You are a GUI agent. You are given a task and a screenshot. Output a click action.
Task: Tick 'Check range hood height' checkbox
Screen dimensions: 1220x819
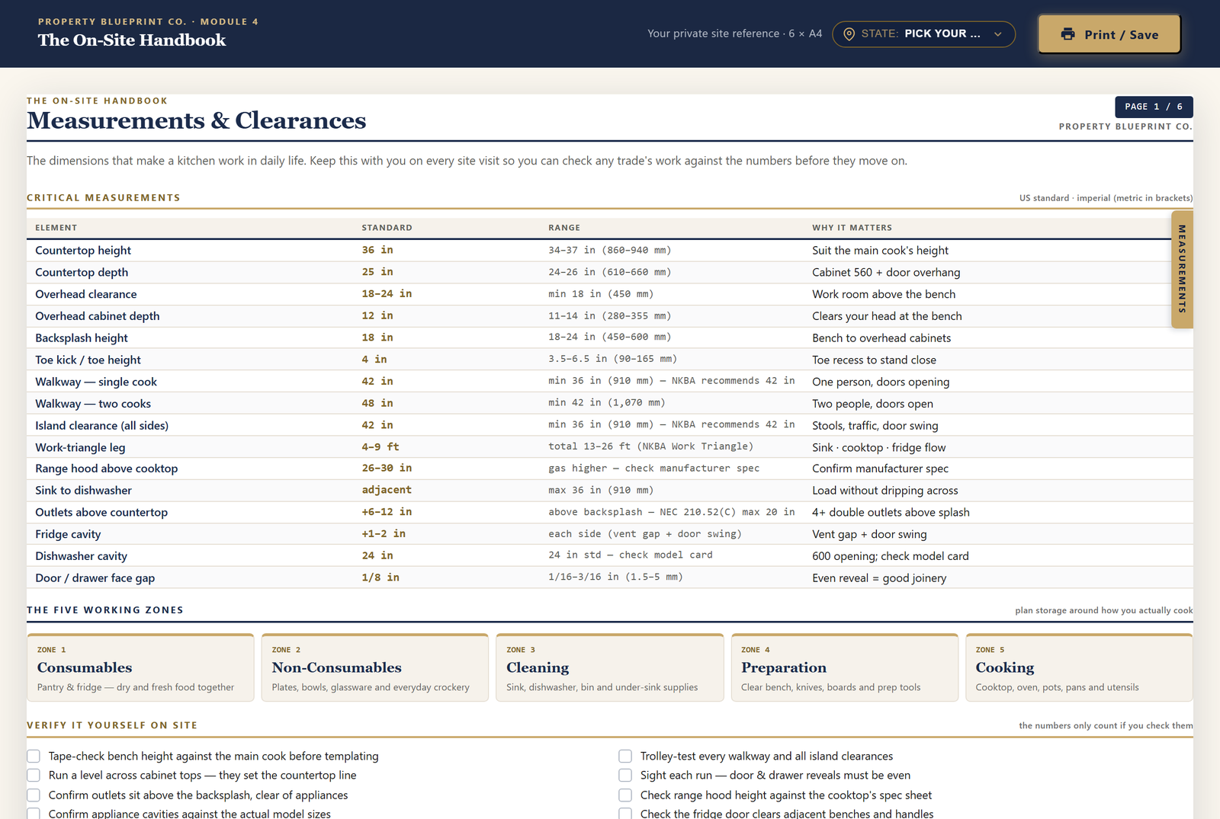625,795
